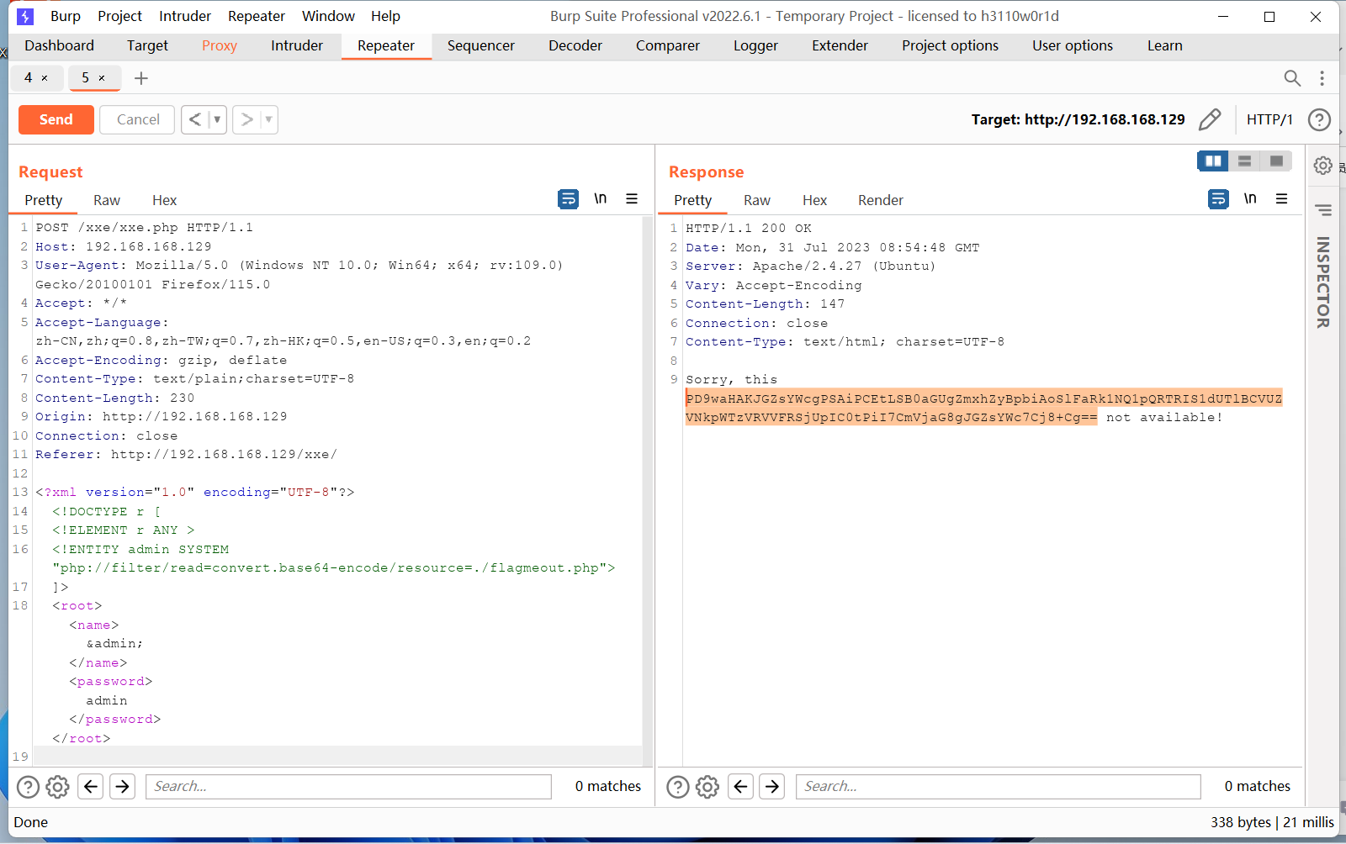Open the Window menu
Viewport: 1346px width, 844px height.
pos(328,16)
